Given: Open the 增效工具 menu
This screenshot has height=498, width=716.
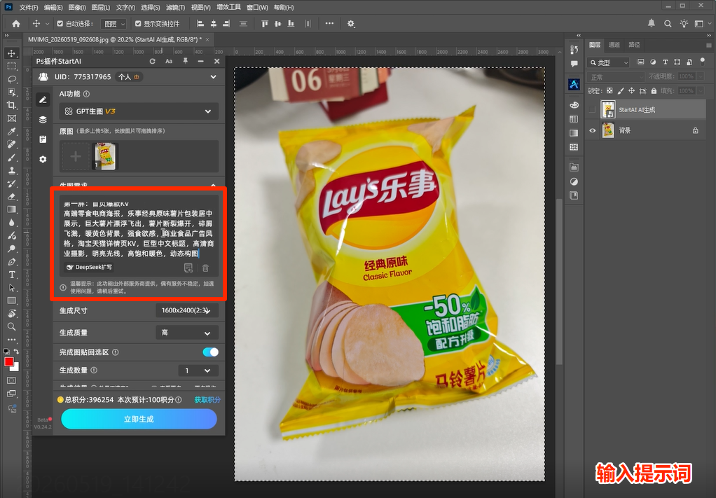Looking at the screenshot, I should pos(228,7).
